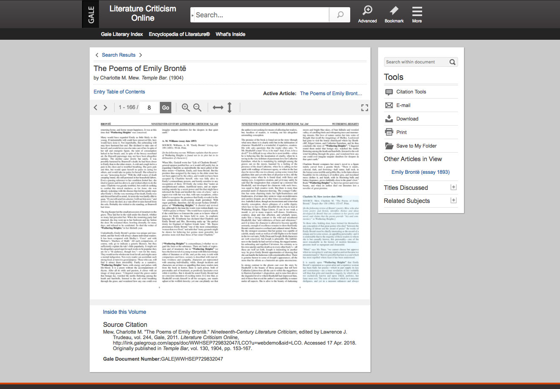Open Gale Literary Index
Screen dimensions: 560x389
pos(122,34)
